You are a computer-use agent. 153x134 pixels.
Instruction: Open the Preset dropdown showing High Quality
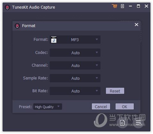coord(48,107)
